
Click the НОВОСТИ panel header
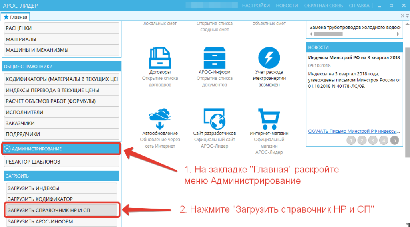click(x=354, y=47)
